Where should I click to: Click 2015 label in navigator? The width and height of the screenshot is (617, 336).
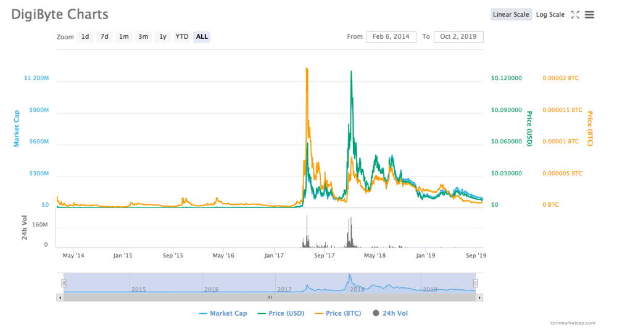click(x=138, y=289)
